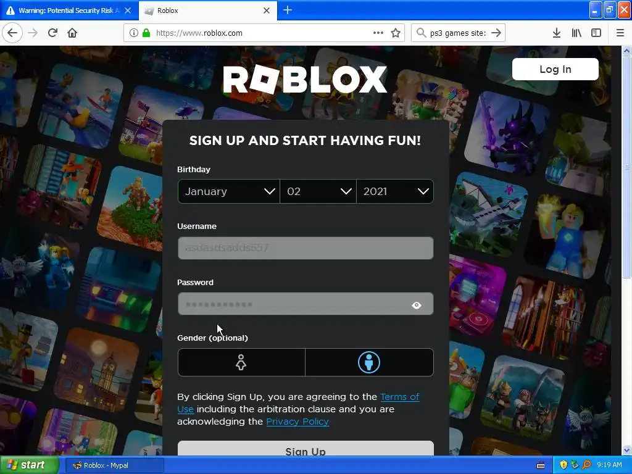Toggle the sidebar view icon

[x=596, y=33]
